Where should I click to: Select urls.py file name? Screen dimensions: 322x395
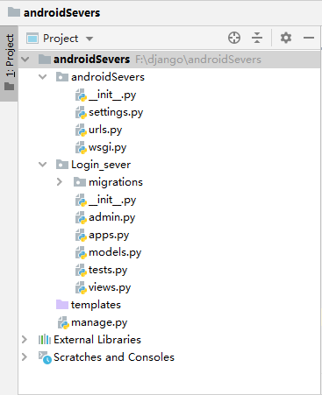pos(105,130)
